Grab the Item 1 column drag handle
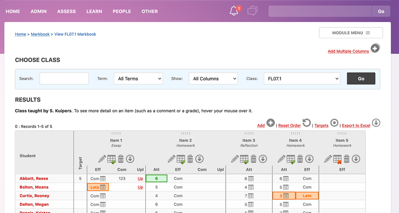The image size is (399, 213). (x=116, y=134)
